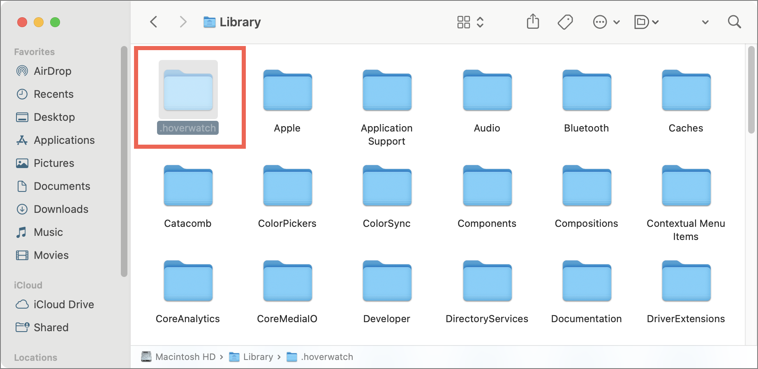Open Documents in the sidebar
Image resolution: width=758 pixels, height=369 pixels.
click(53, 186)
